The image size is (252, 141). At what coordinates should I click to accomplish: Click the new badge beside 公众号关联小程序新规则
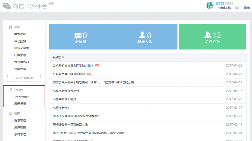tap(89, 74)
